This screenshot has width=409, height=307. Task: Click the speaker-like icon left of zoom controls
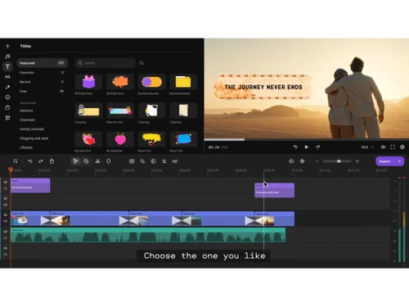pos(291,161)
